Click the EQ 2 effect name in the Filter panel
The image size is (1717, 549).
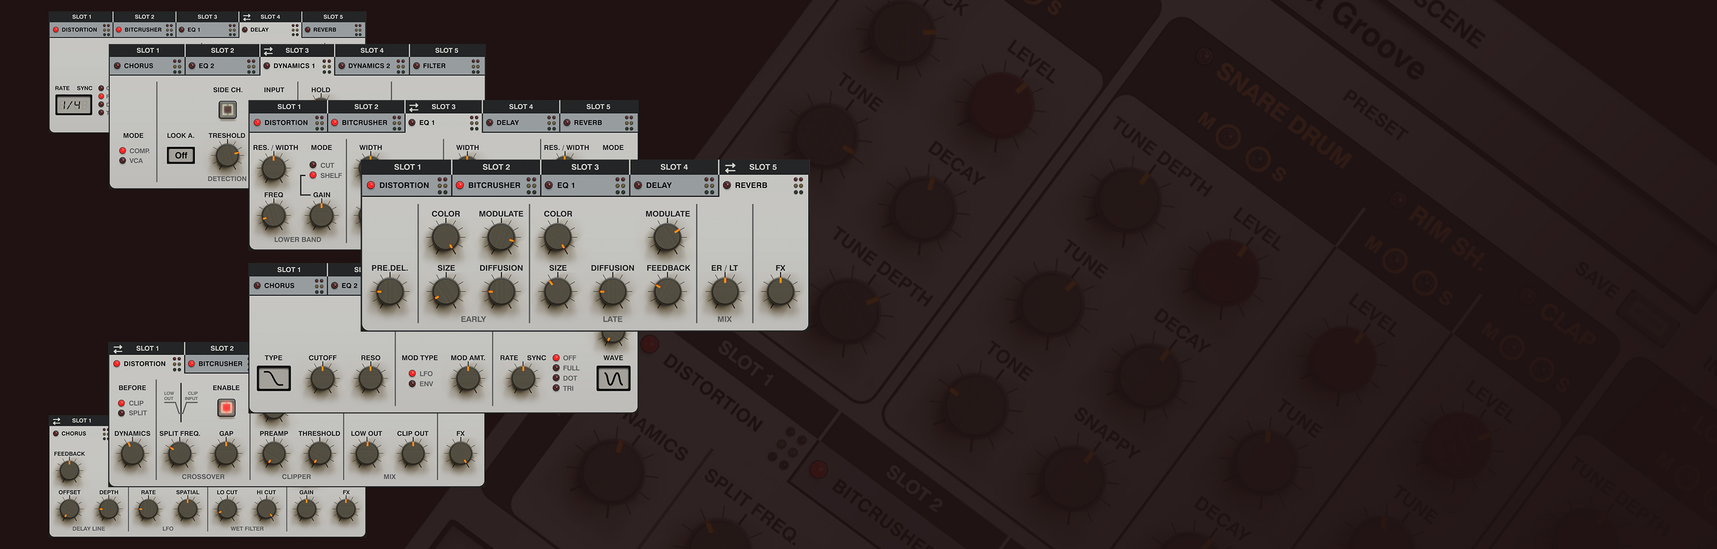(x=349, y=286)
